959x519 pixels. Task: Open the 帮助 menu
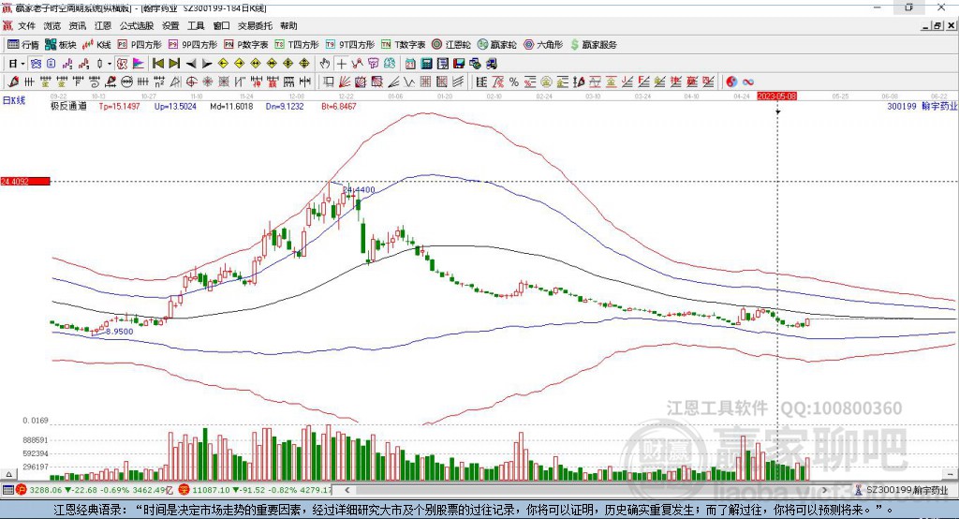tap(288, 25)
